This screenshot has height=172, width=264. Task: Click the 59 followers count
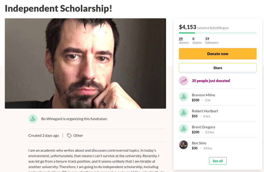coord(212,41)
